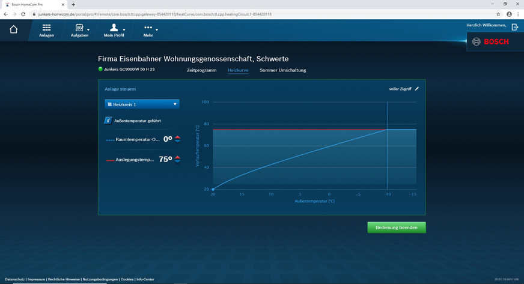The image size is (524, 284).
Task: Toggle the Außentemperatur geführt icon button
Action: (108, 121)
